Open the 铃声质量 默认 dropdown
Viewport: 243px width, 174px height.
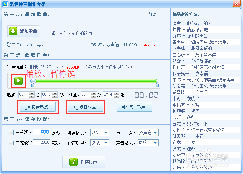tap(100, 143)
